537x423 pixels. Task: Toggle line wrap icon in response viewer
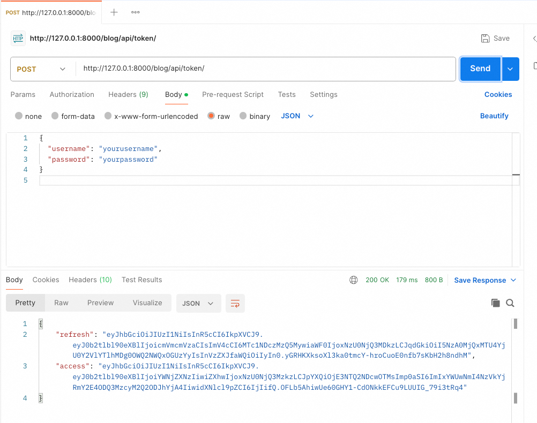point(235,303)
